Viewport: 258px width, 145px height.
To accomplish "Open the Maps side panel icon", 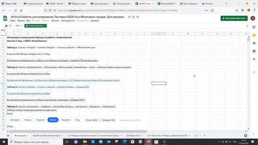I will point(254,59).
